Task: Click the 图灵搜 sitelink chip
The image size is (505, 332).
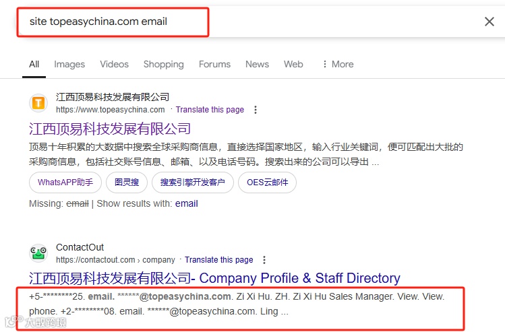Action: tap(127, 182)
